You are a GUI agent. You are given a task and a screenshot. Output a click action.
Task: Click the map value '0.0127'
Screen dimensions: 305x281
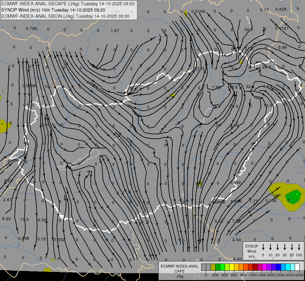[x=282, y=28]
